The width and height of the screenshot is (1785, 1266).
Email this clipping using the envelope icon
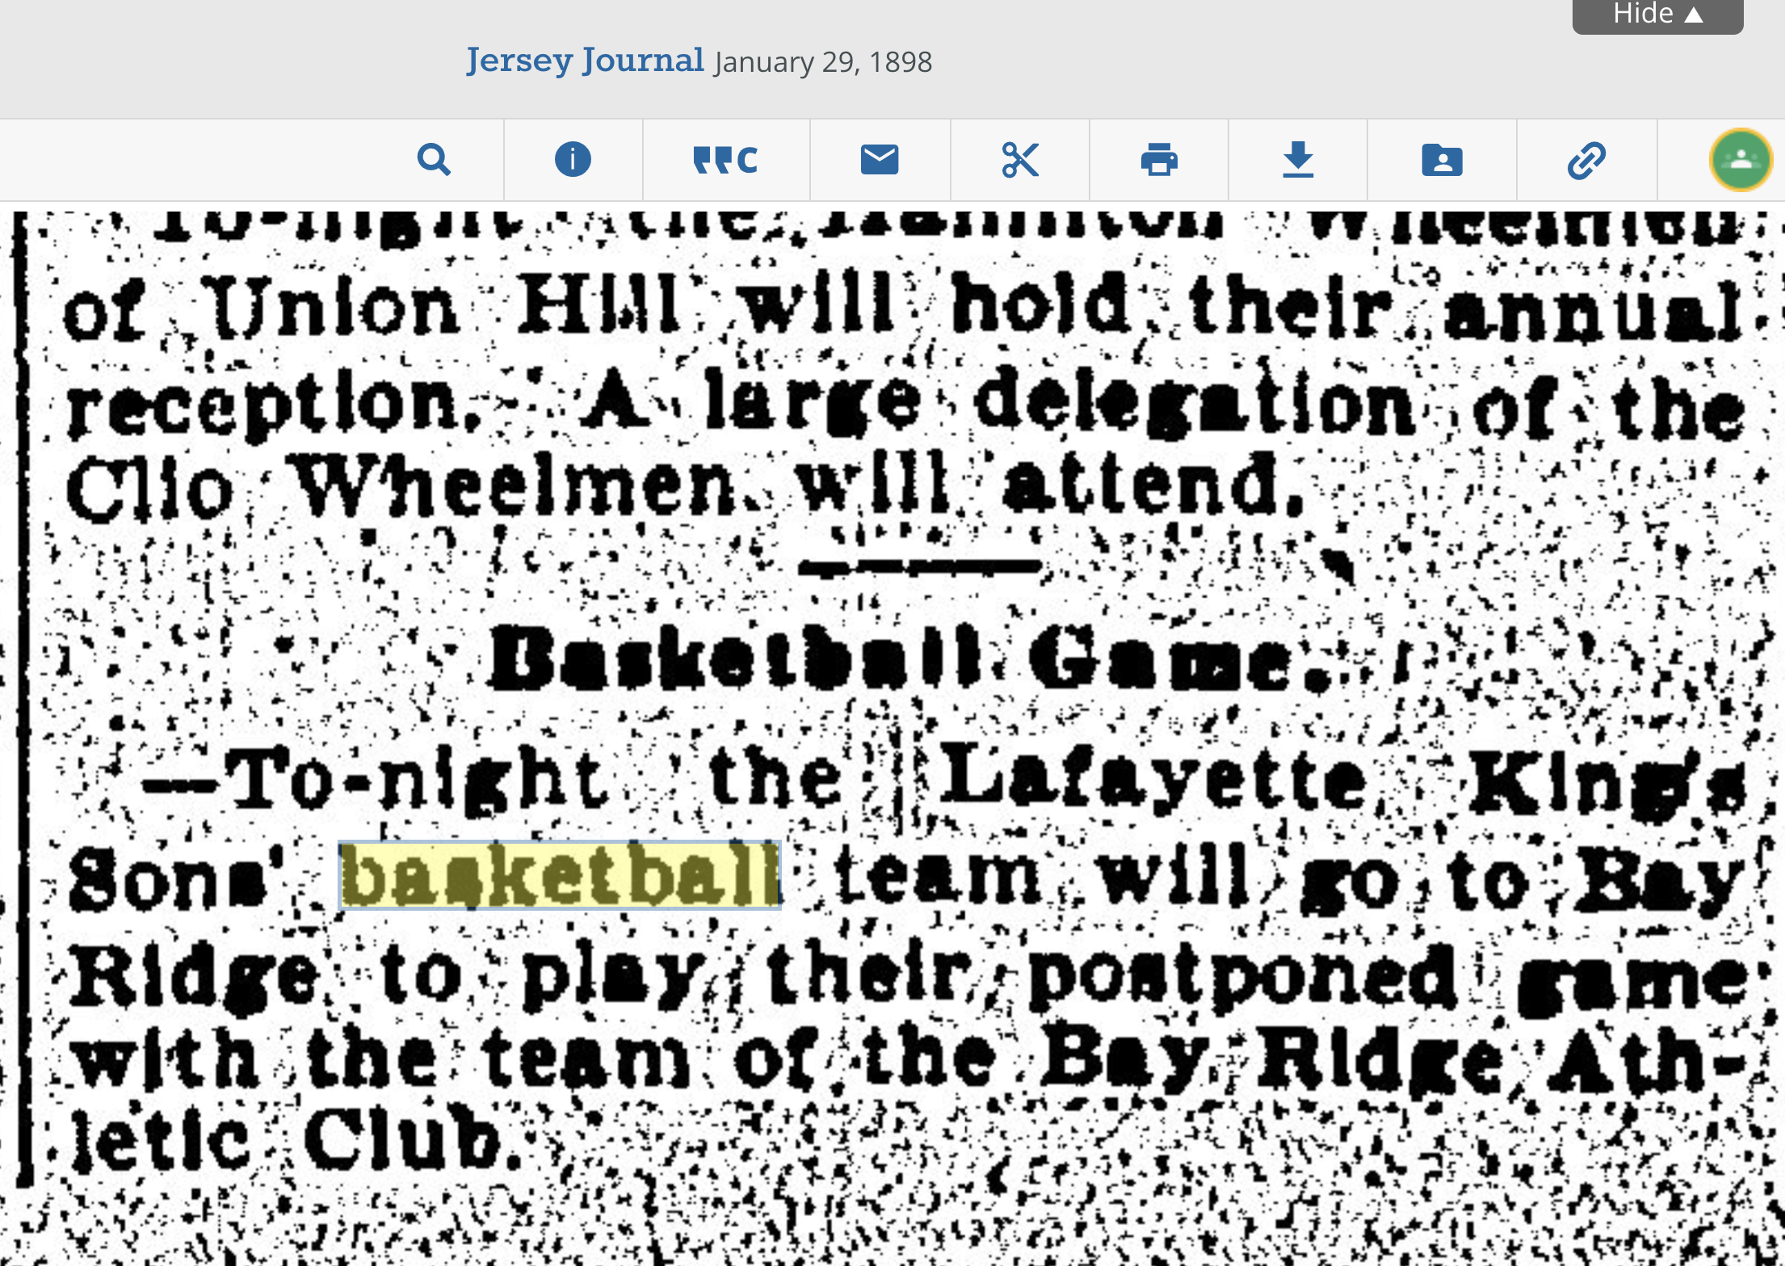pyautogui.click(x=880, y=160)
